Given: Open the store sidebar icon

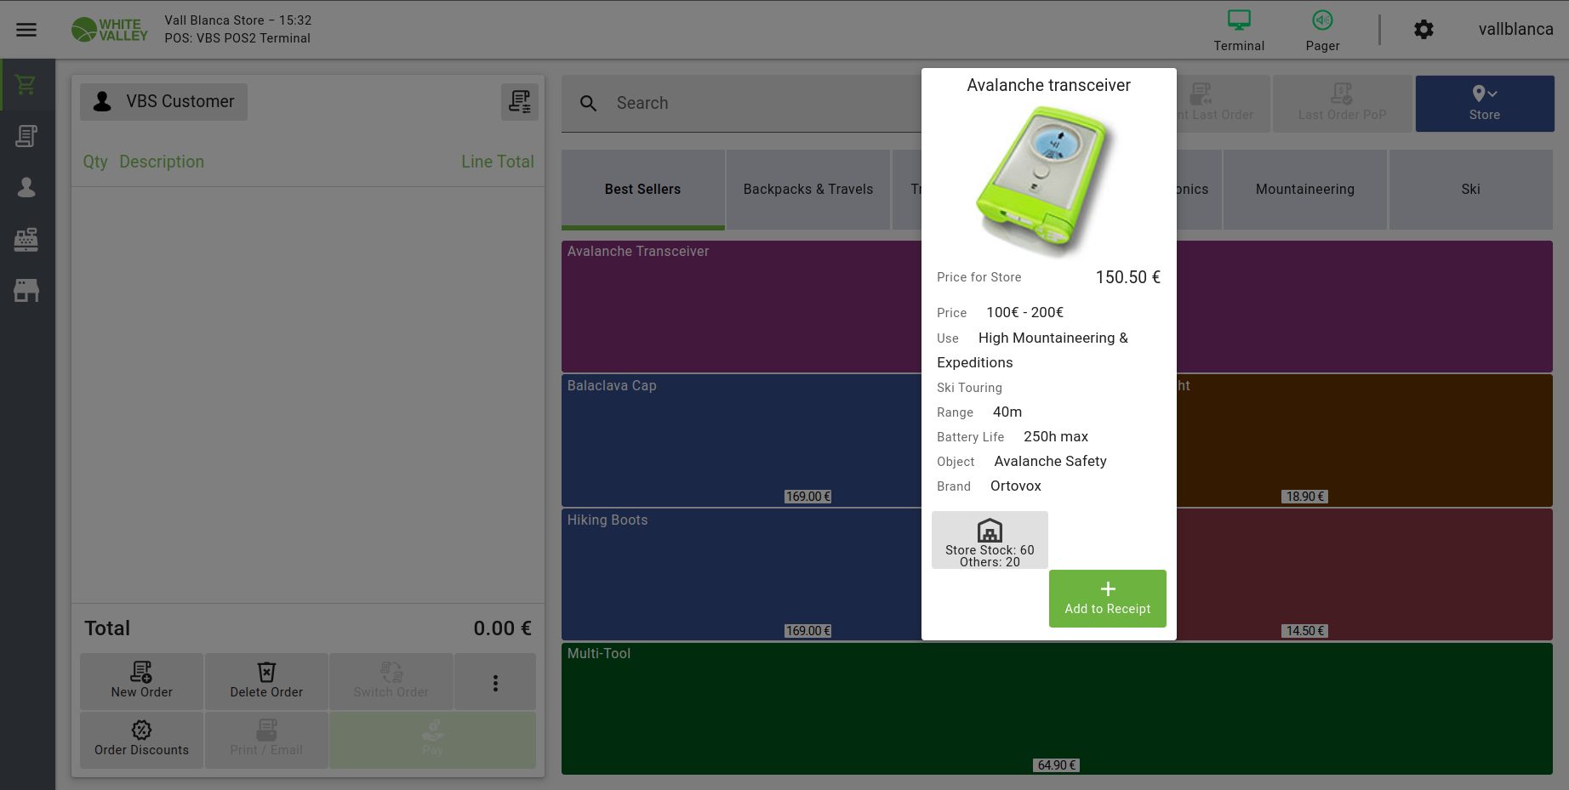Looking at the screenshot, I should click(26, 291).
